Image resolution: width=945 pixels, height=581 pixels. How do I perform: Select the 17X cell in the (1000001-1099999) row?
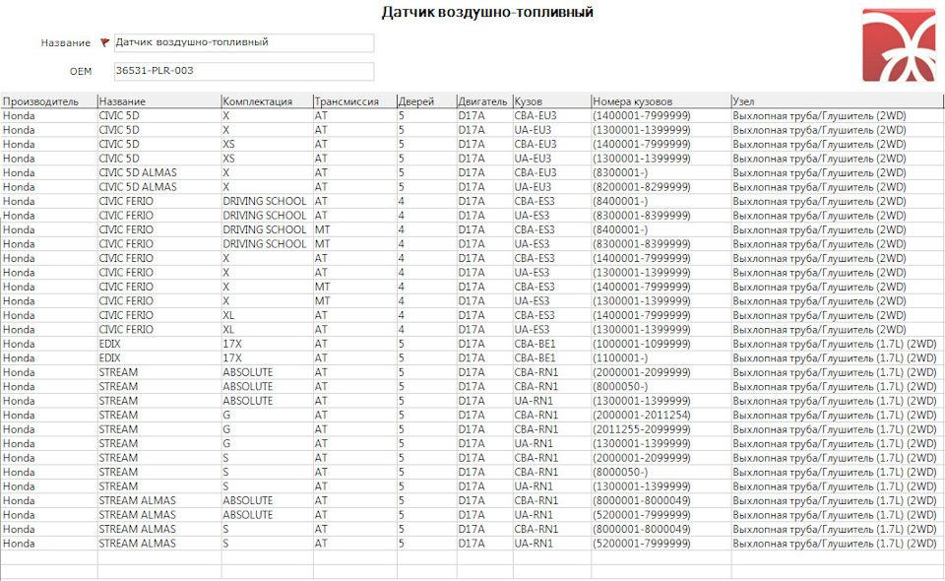point(232,344)
